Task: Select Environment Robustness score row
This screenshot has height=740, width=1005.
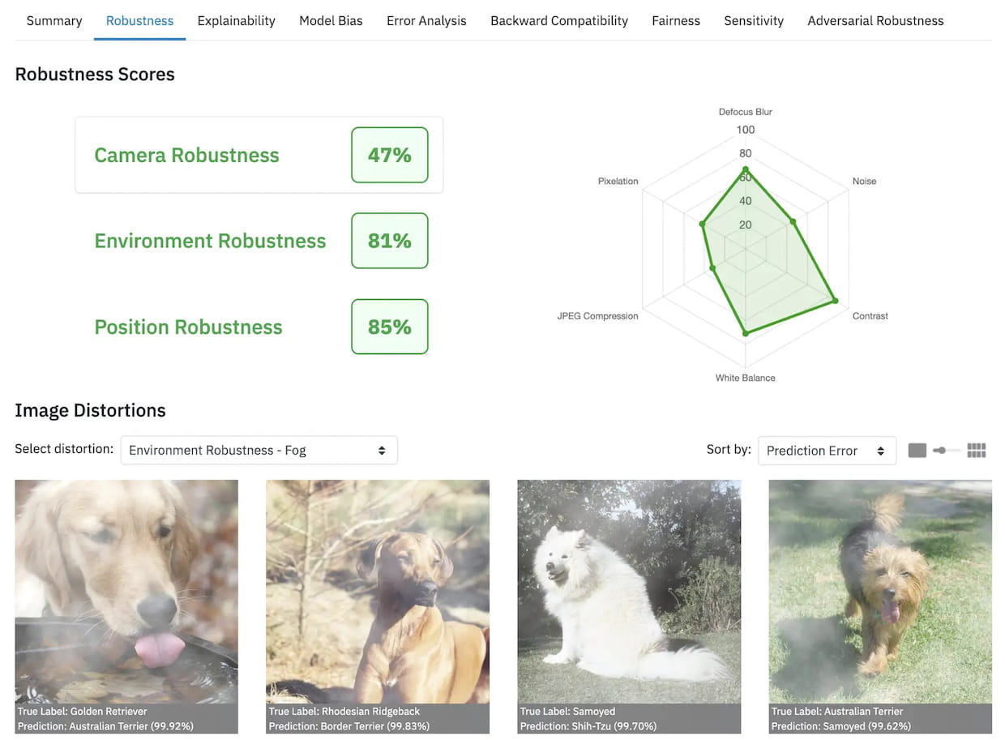Action: tap(259, 241)
